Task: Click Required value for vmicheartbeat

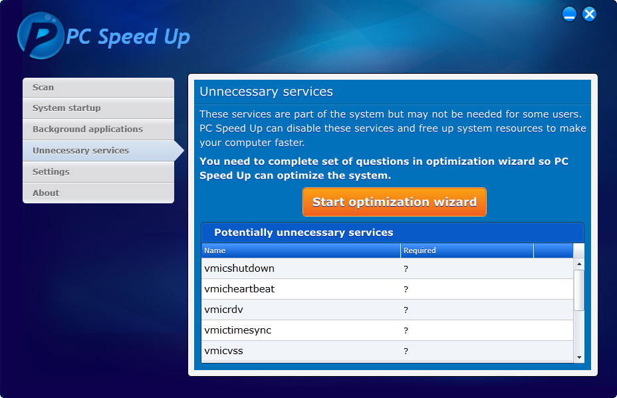Action: click(406, 290)
